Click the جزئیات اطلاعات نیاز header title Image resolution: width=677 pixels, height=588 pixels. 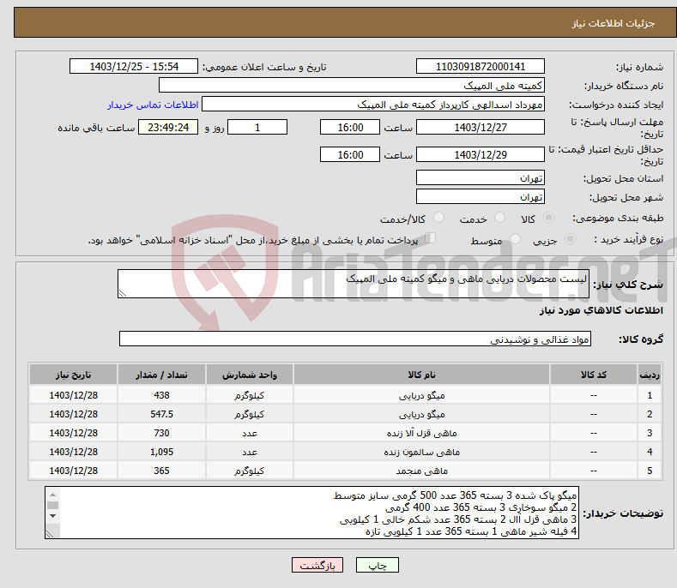click(614, 23)
